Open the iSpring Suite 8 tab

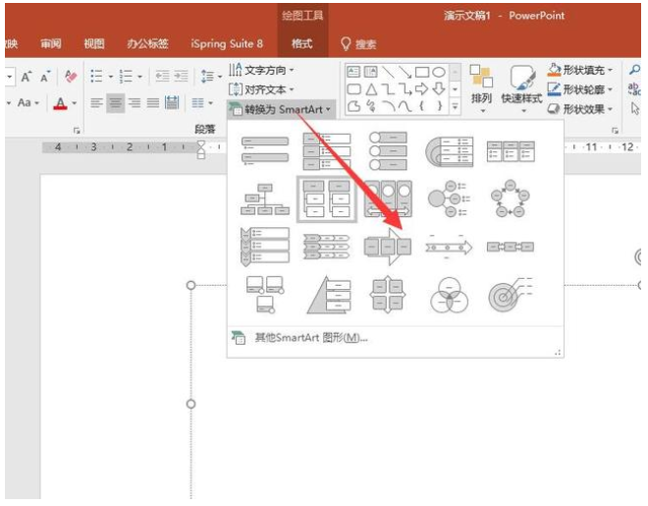point(227,43)
